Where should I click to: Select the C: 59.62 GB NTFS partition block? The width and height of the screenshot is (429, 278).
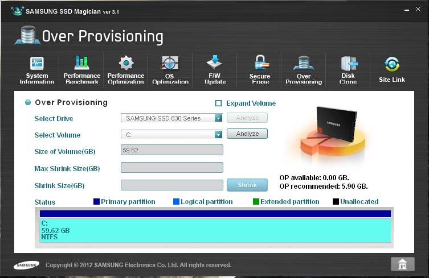[x=215, y=230]
